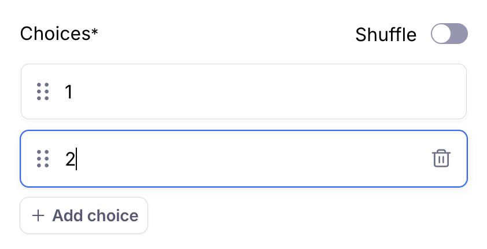This screenshot has height=249, width=487.
Task: Click the drag handle for choice 1
Action: 42,91
